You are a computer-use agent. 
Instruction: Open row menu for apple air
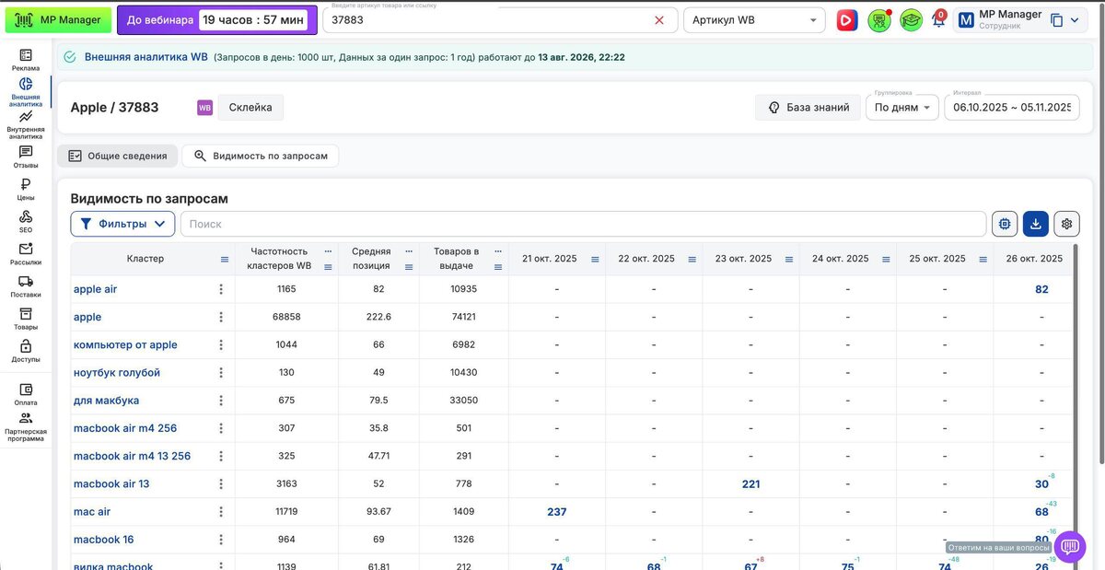tap(221, 289)
